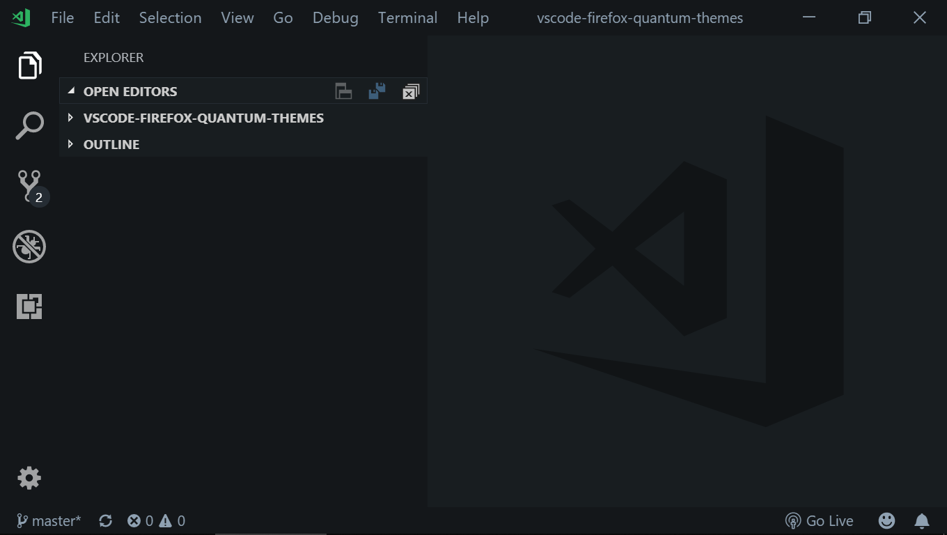Screen dimensions: 947x535
Task: Synchronize changes using the refresh icon
Action: click(x=105, y=520)
